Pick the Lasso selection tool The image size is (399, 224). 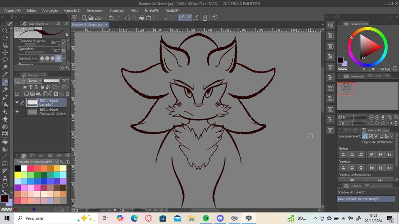[5, 60]
